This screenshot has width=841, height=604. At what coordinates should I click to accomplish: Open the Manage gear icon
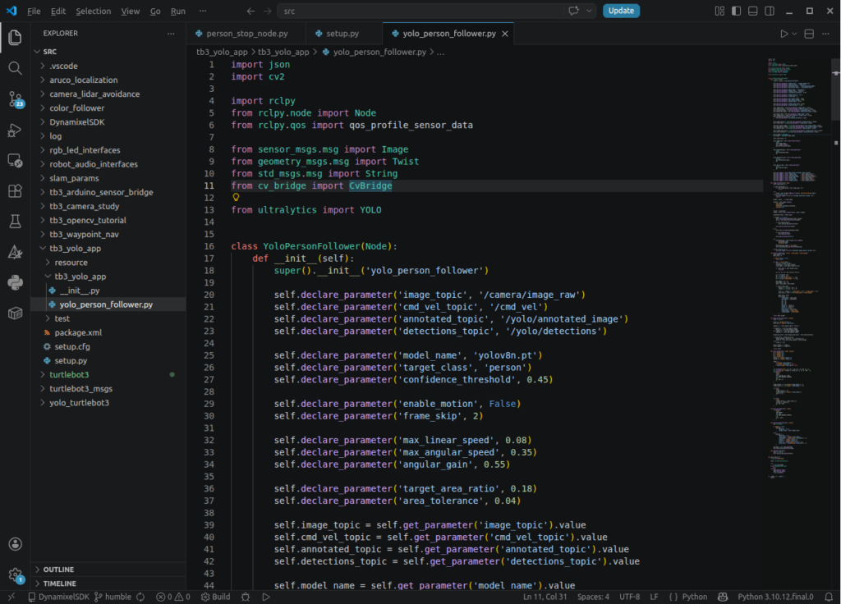[x=16, y=575]
